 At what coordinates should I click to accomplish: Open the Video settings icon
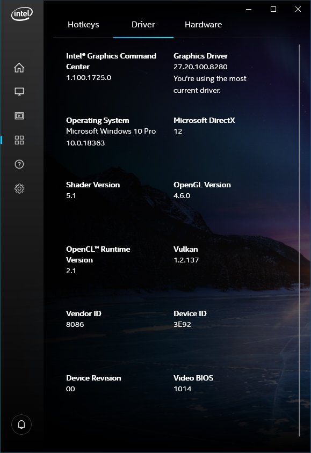(x=19, y=116)
